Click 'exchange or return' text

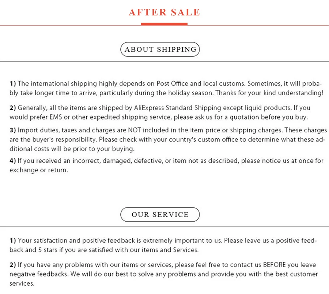[x=39, y=170]
